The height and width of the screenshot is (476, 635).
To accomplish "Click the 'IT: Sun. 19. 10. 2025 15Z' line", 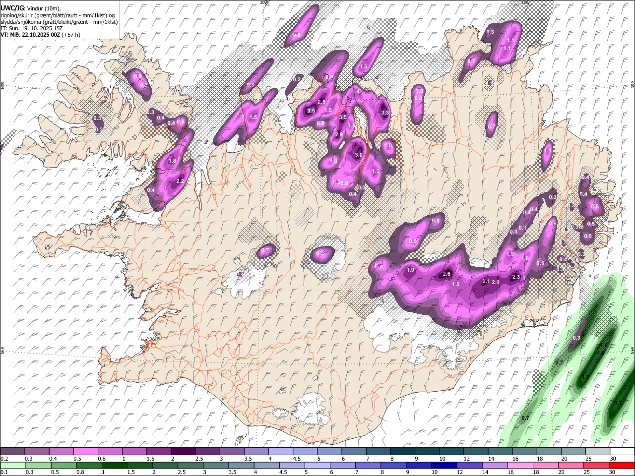I will (x=32, y=28).
